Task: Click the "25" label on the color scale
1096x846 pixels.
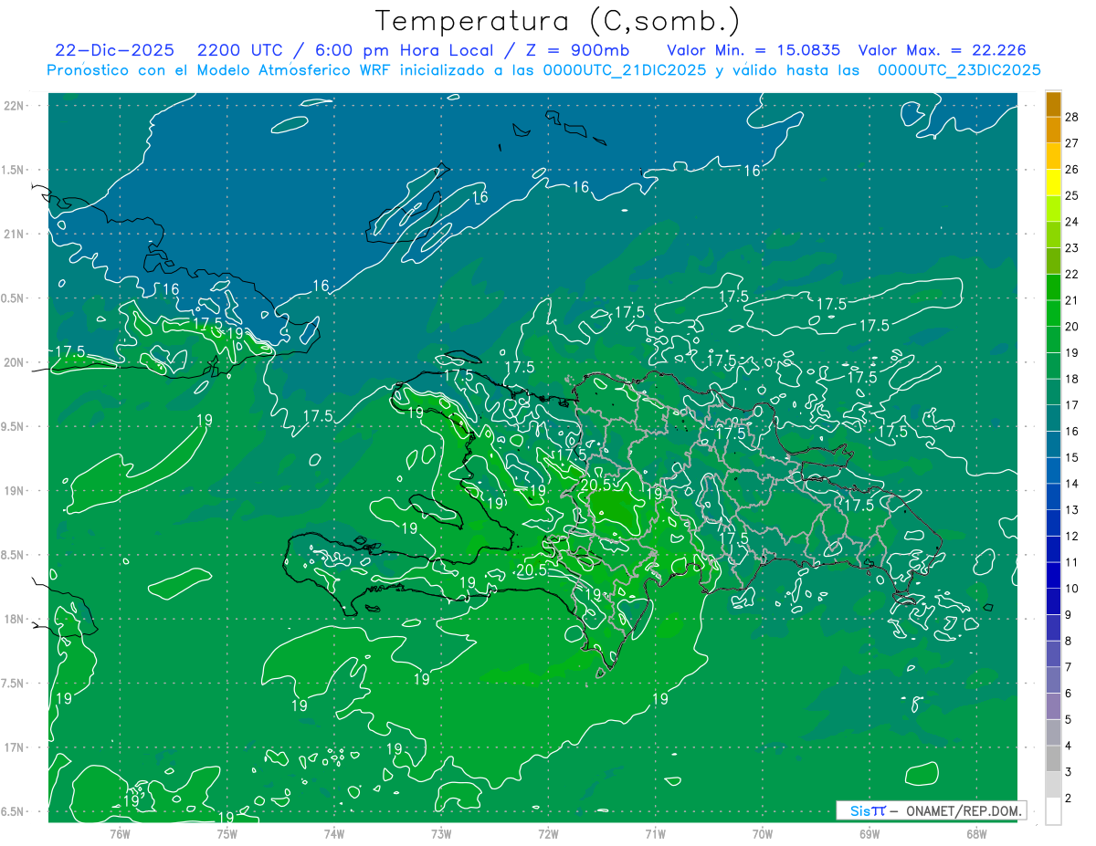Action: click(x=1072, y=195)
